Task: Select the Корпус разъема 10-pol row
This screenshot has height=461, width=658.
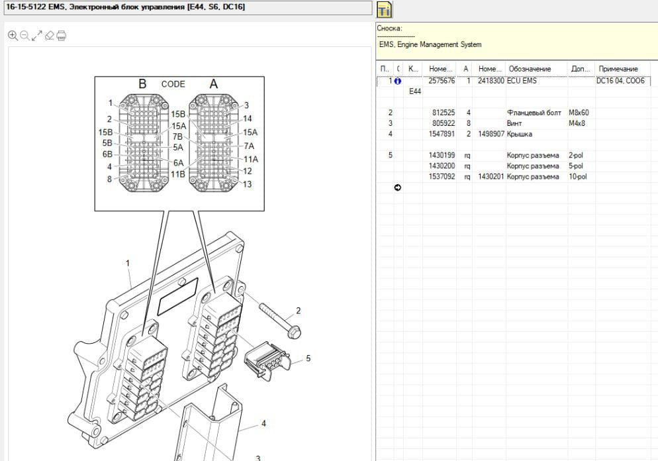Action: (x=532, y=177)
